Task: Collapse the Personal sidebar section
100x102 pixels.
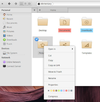Action: pyautogui.click(x=6, y=10)
